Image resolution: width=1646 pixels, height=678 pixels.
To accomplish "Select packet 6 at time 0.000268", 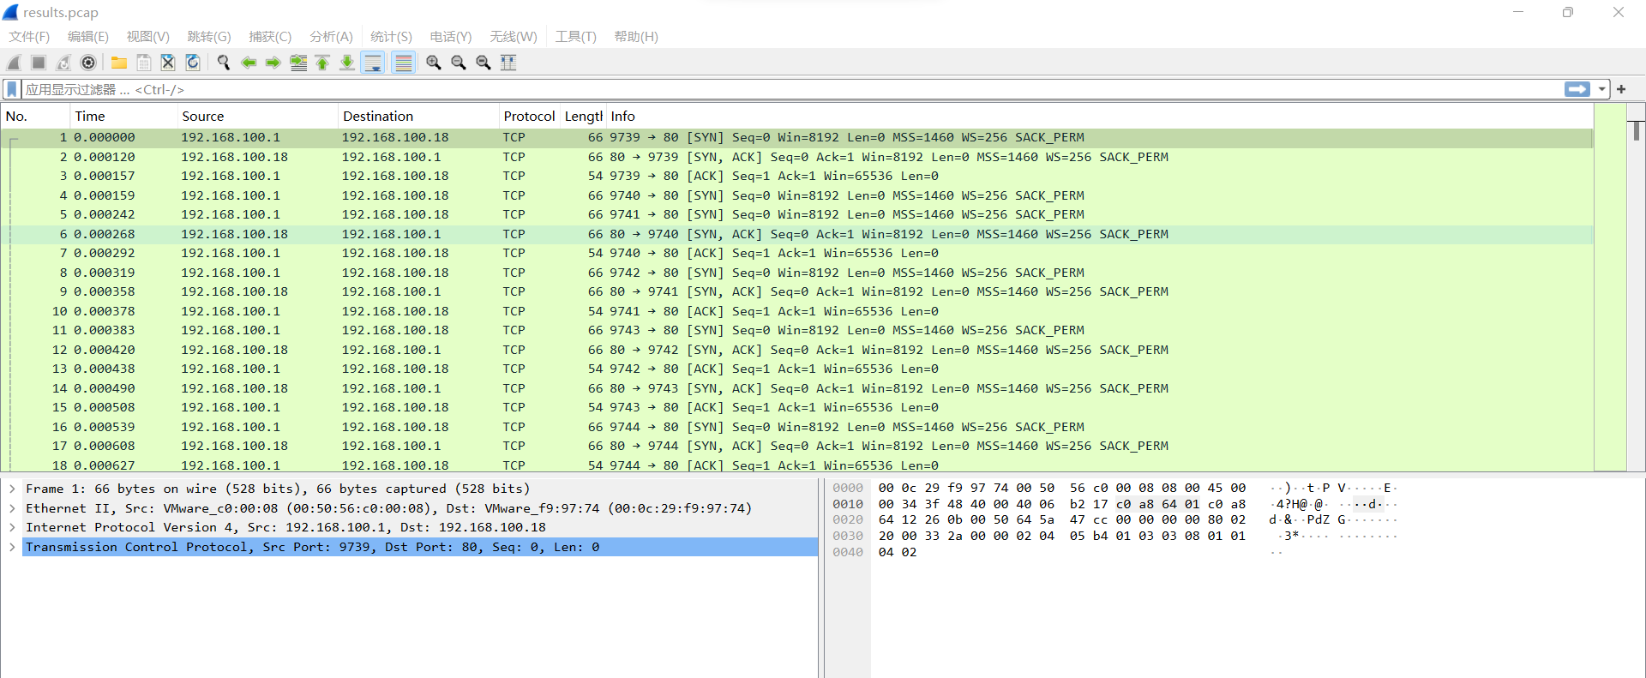I will pyautogui.click(x=797, y=234).
